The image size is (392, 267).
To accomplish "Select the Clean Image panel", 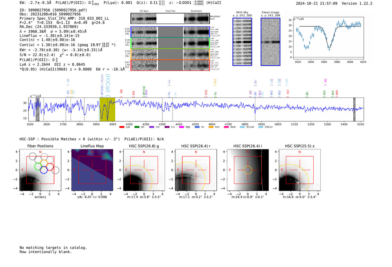I will [270, 42].
